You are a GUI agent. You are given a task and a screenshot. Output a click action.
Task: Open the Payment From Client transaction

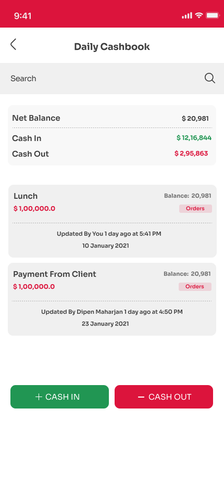pyautogui.click(x=112, y=299)
